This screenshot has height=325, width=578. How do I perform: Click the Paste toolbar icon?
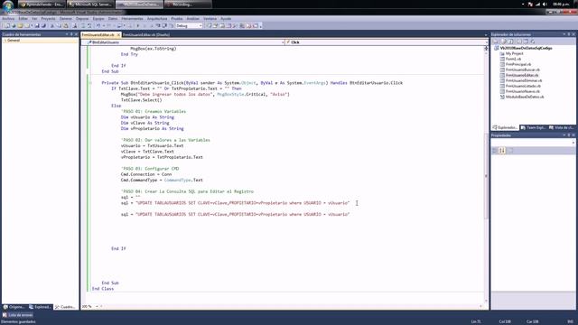coord(66,26)
